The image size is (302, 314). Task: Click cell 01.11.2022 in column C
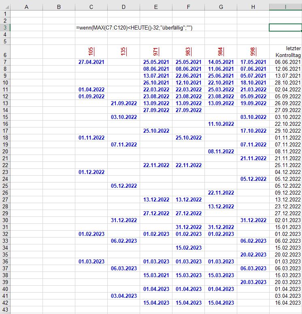point(91,138)
